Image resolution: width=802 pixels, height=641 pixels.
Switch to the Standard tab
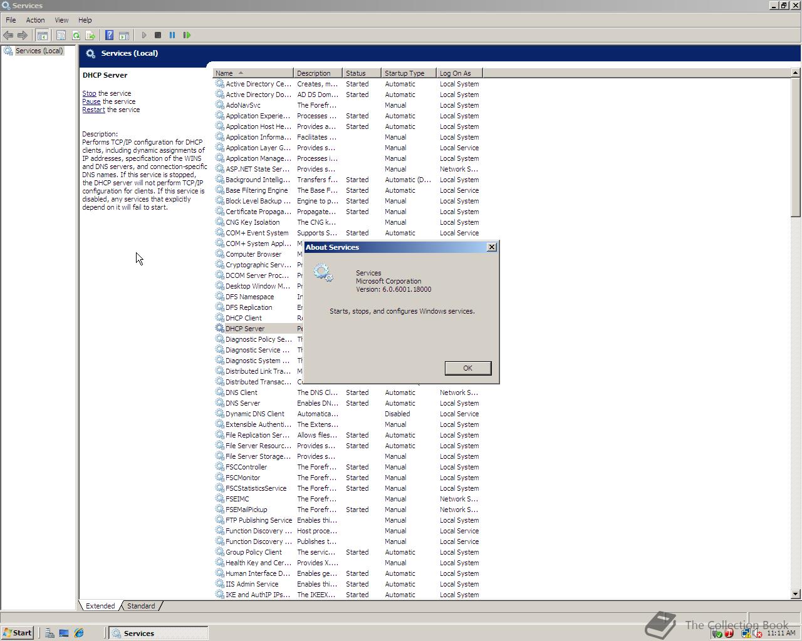click(x=141, y=606)
